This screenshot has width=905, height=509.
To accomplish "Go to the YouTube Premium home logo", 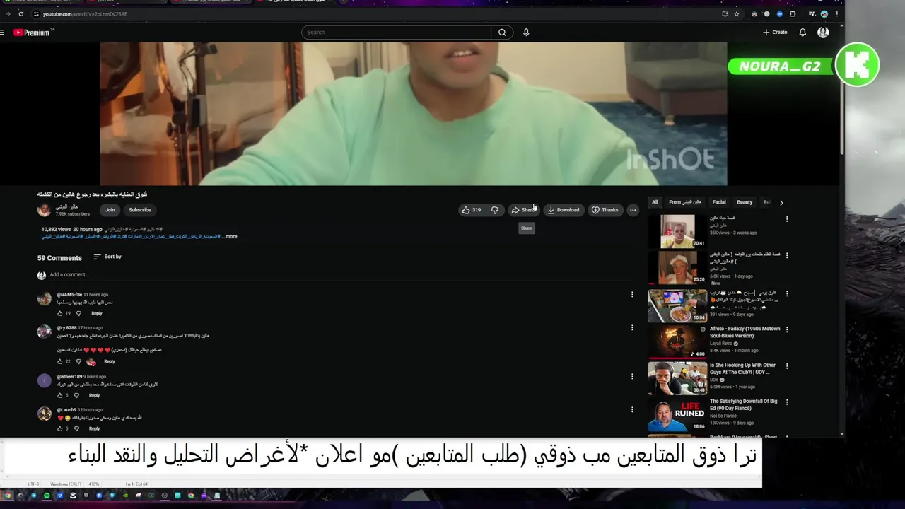I will click(x=31, y=33).
